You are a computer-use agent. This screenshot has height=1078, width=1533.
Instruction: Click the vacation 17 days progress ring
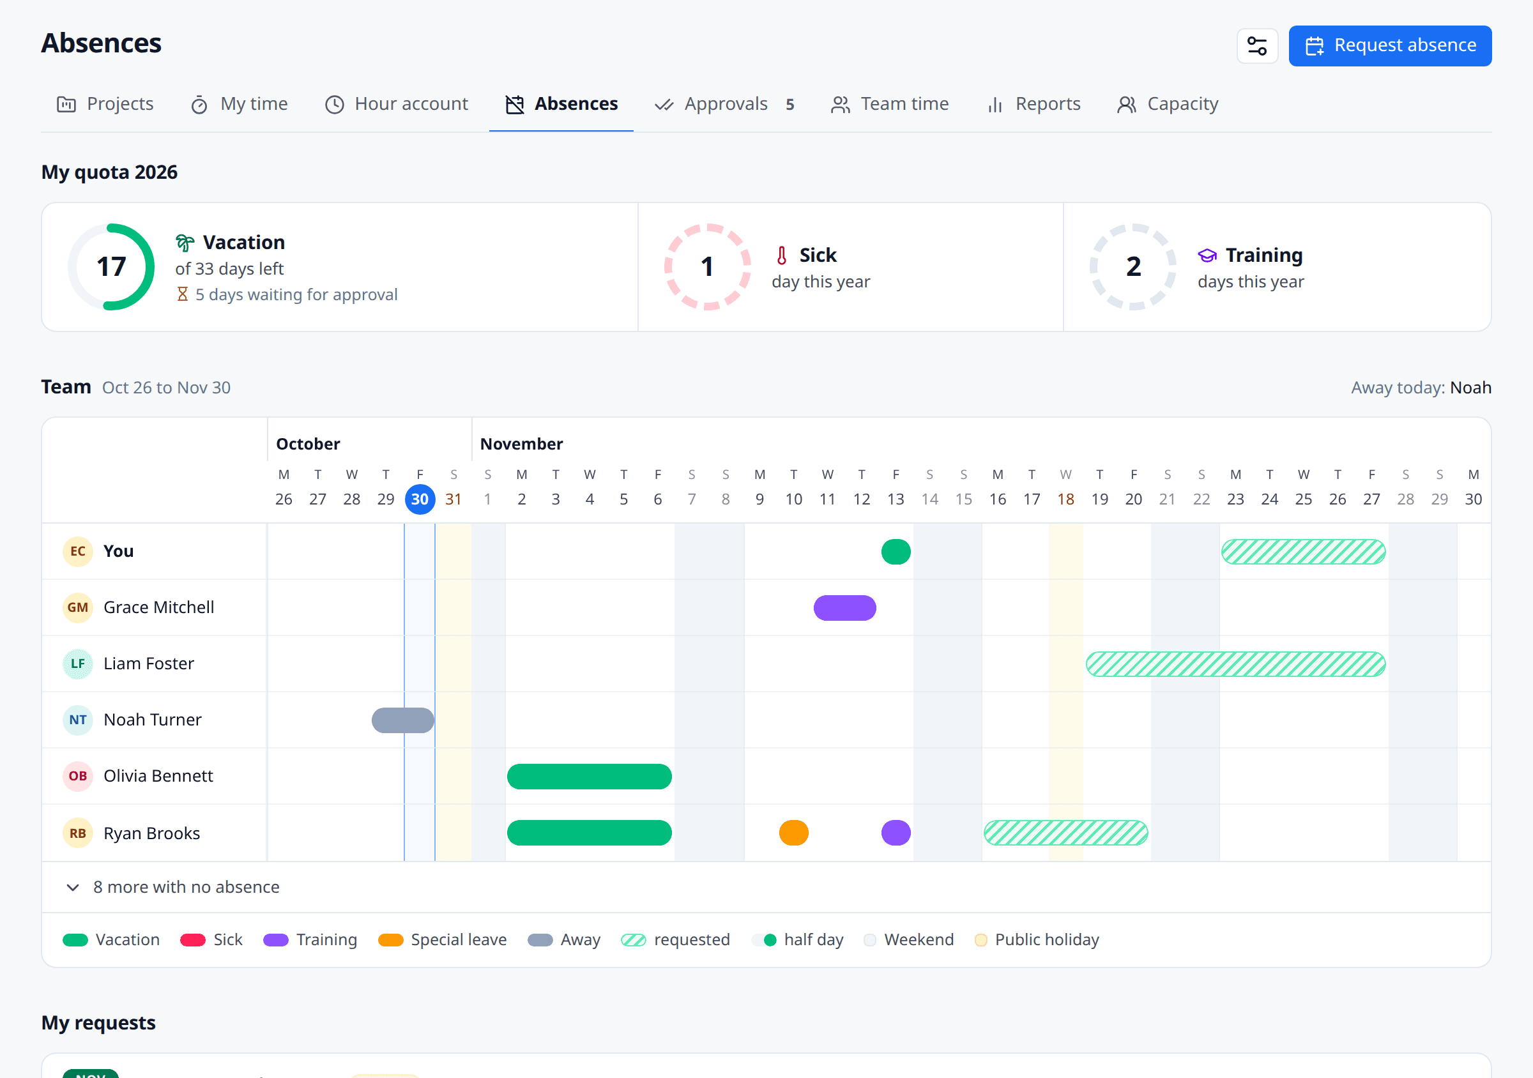pos(111,267)
